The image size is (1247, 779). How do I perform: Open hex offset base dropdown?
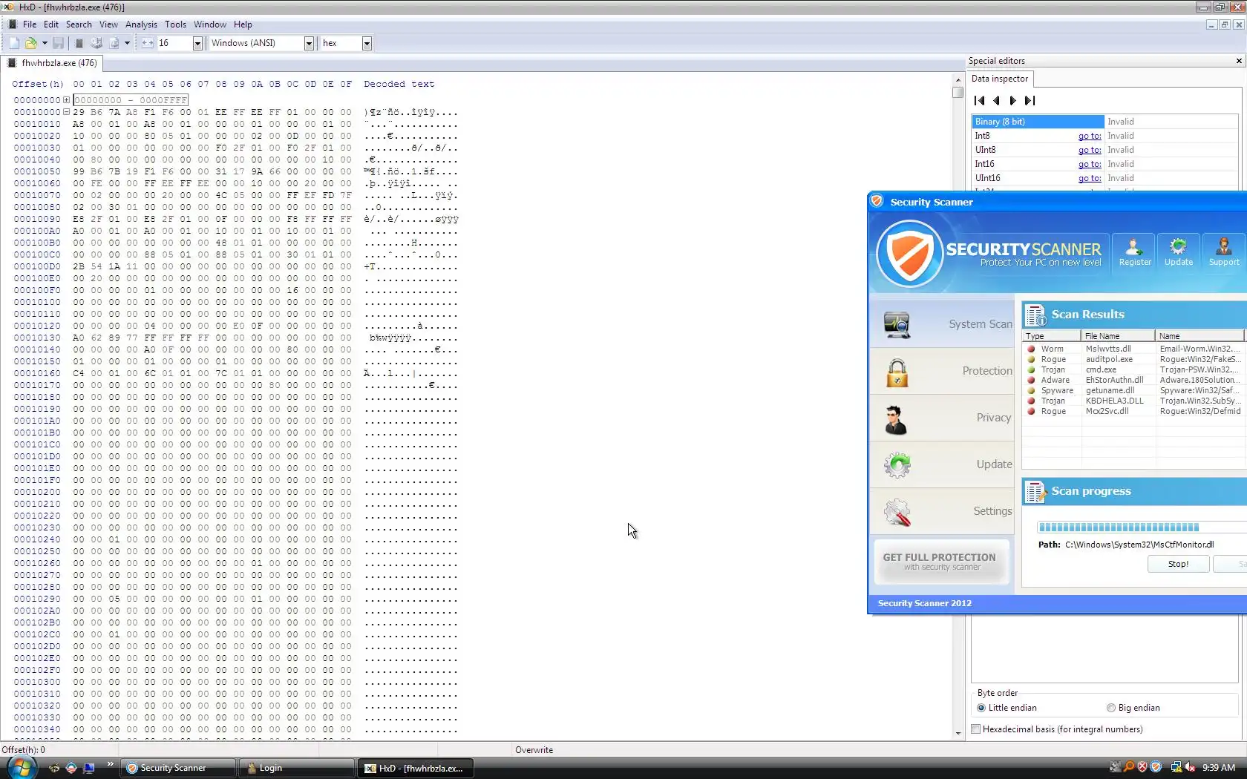point(367,43)
